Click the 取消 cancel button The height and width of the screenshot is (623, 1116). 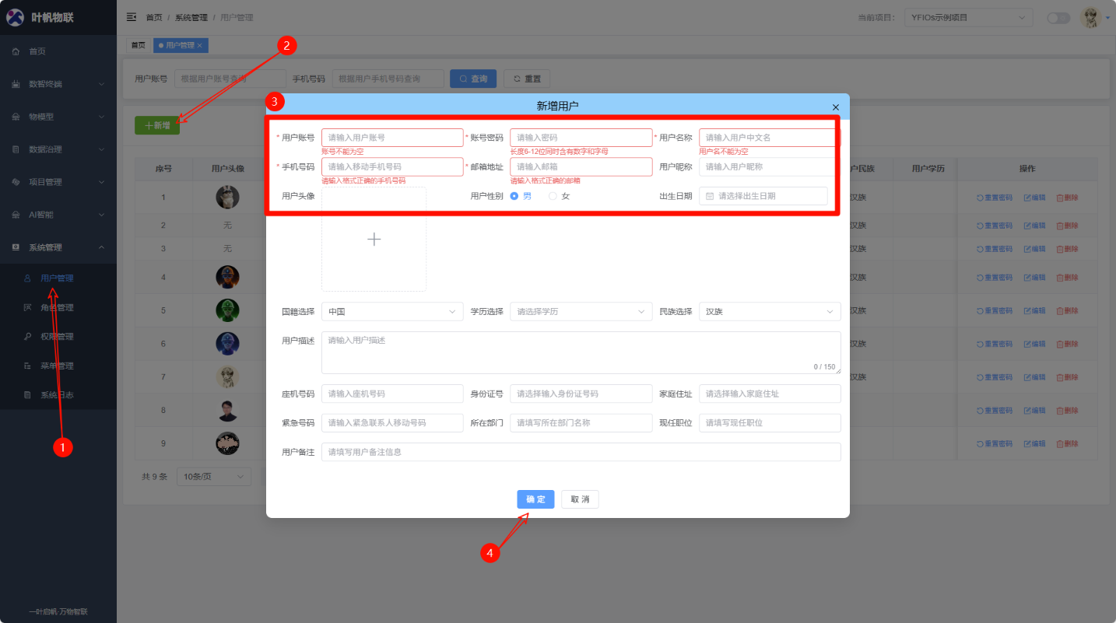580,499
